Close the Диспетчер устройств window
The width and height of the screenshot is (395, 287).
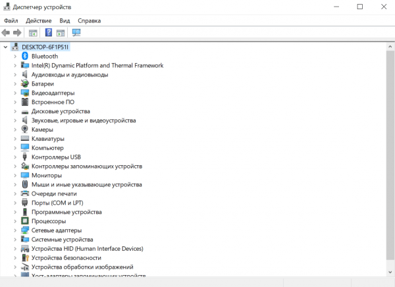tap(384, 7)
